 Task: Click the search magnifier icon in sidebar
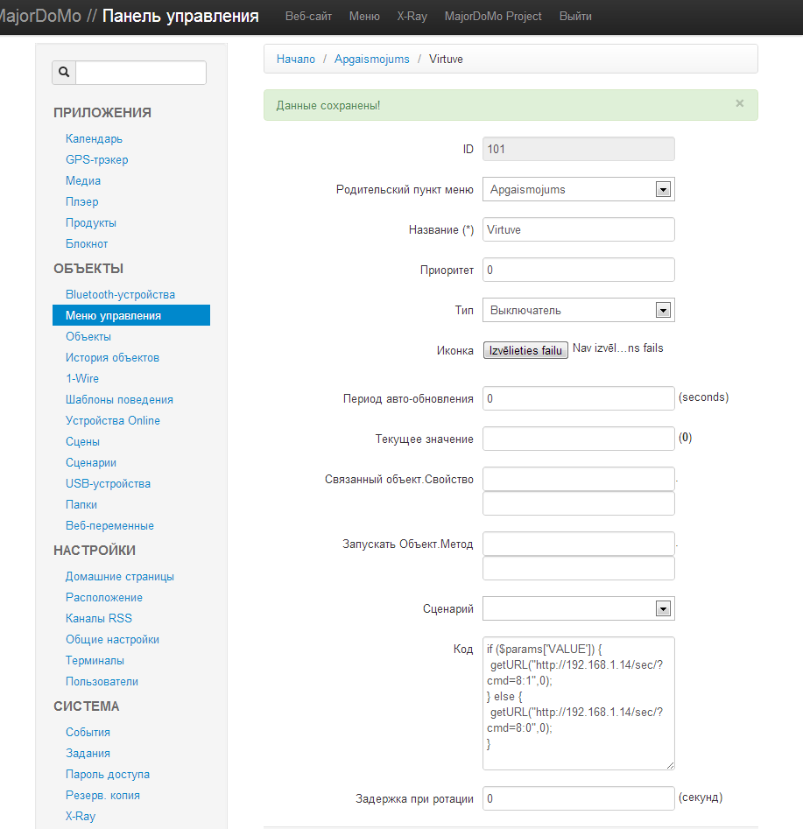pyautogui.click(x=64, y=73)
